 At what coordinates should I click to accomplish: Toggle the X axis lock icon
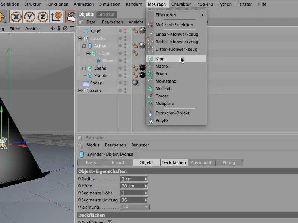[x=16, y=17]
